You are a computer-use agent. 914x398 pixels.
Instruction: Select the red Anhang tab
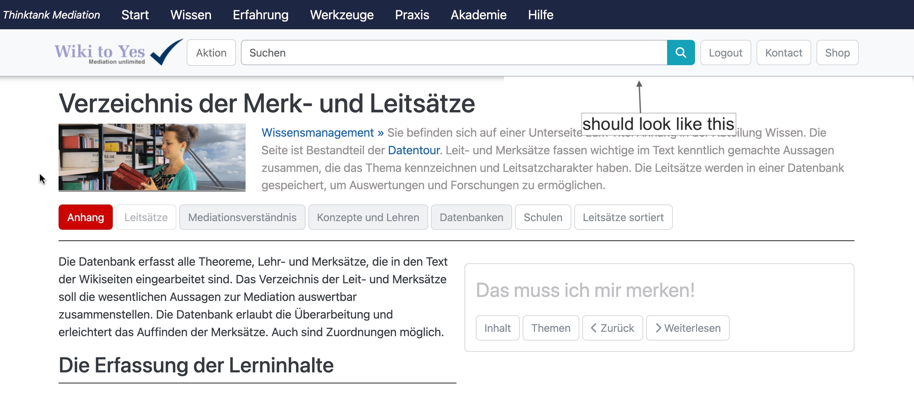pos(86,217)
